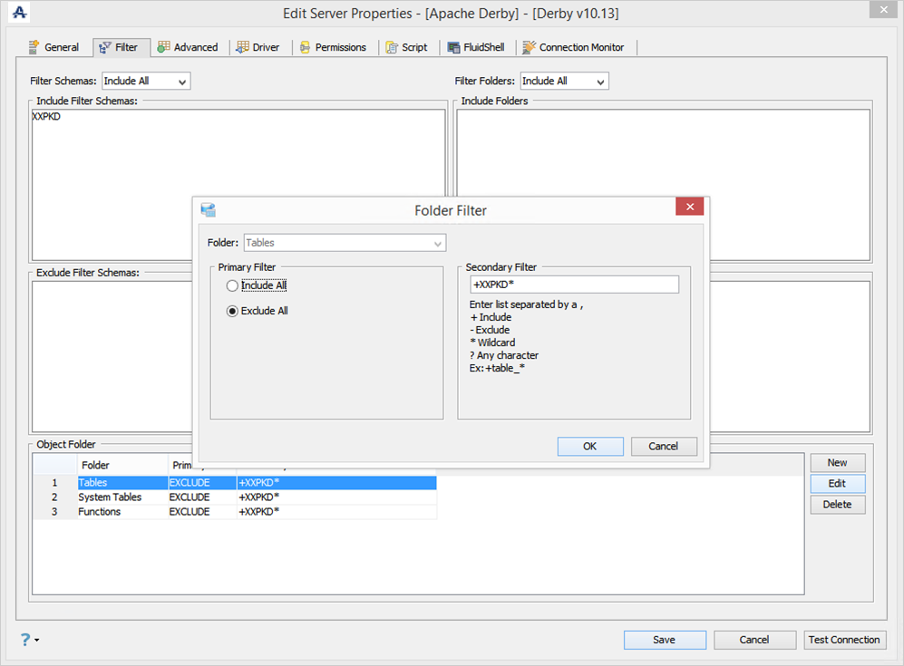The image size is (904, 666).
Task: Click the Connection Monitor tab icon
Action: (529, 47)
